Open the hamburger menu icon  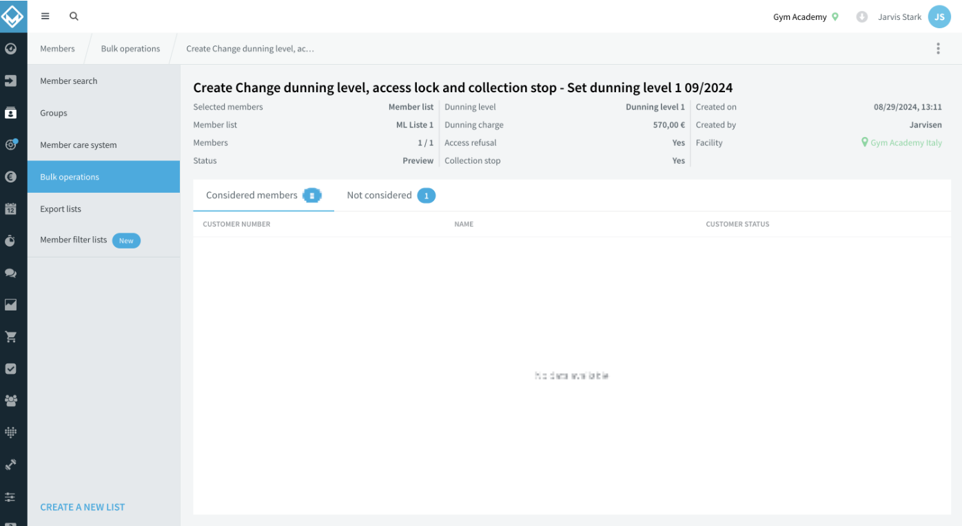point(45,17)
